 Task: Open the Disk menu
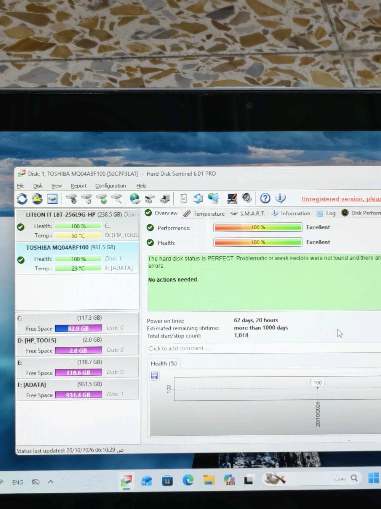(38, 186)
